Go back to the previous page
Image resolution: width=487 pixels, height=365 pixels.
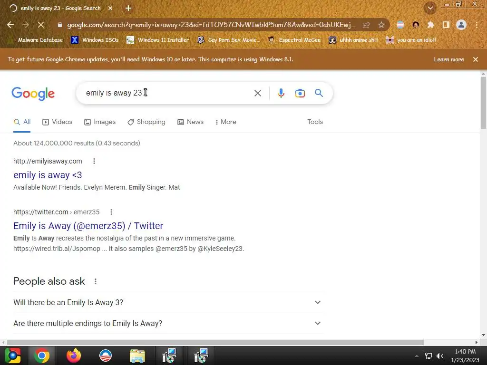(10, 25)
